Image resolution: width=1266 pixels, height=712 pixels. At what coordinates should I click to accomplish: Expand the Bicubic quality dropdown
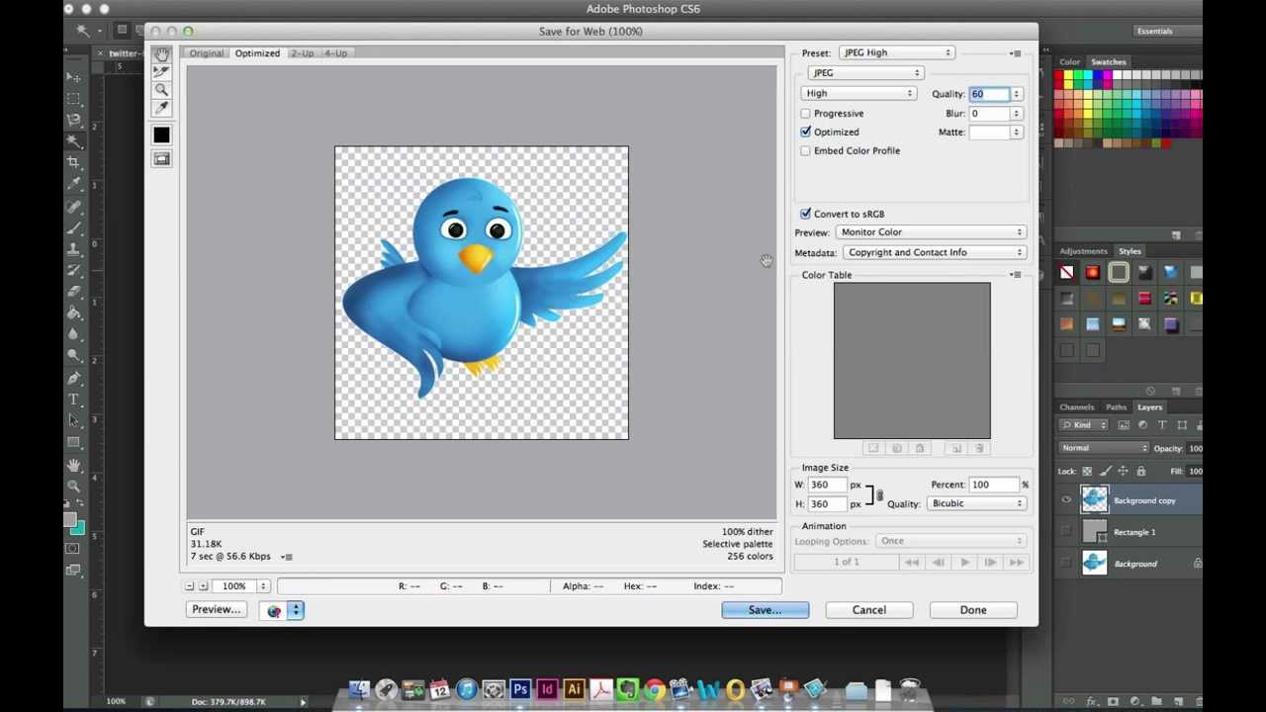[x=975, y=503]
